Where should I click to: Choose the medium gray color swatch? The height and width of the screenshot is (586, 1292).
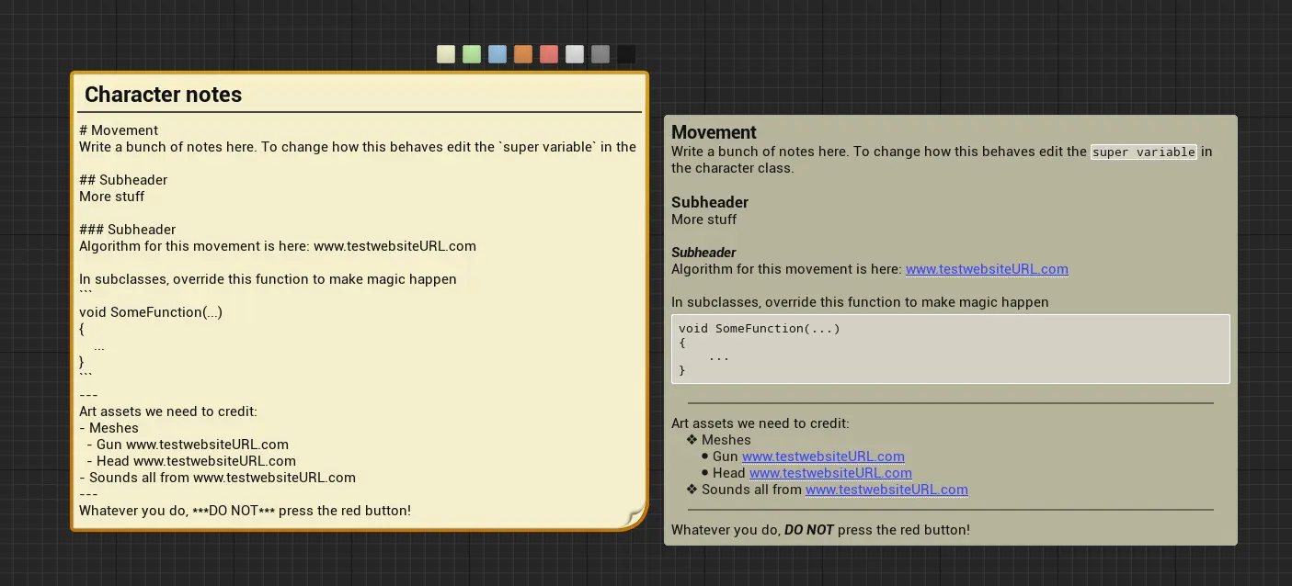(600, 55)
